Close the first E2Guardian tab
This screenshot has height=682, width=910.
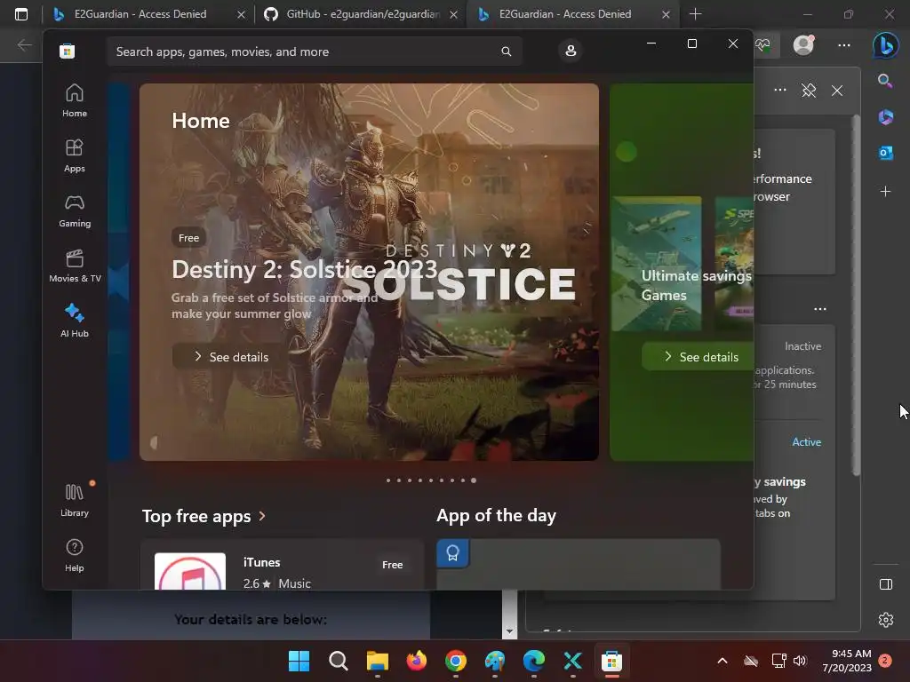(241, 14)
